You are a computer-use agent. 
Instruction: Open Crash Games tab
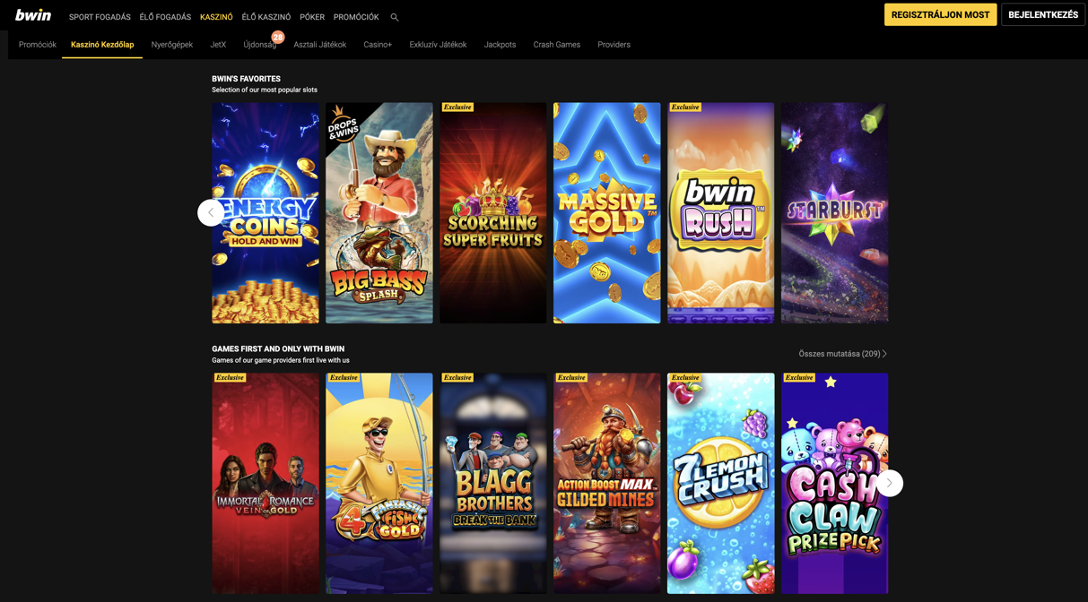coord(557,45)
